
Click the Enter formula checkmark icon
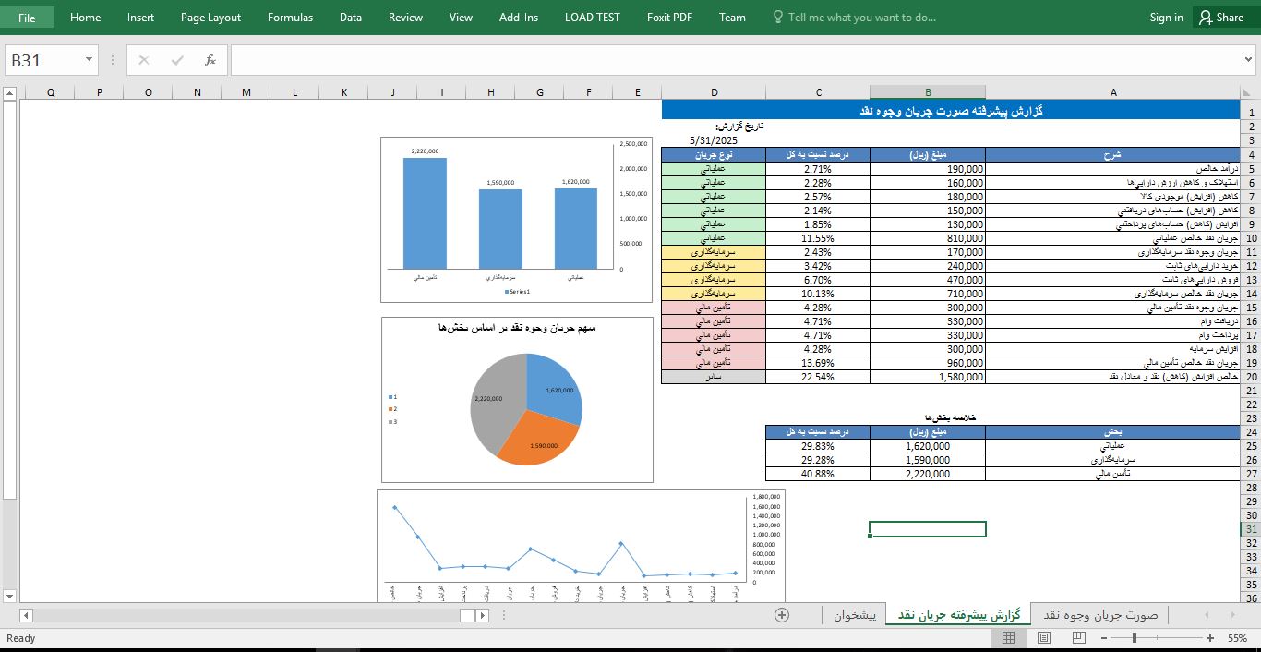point(177,60)
